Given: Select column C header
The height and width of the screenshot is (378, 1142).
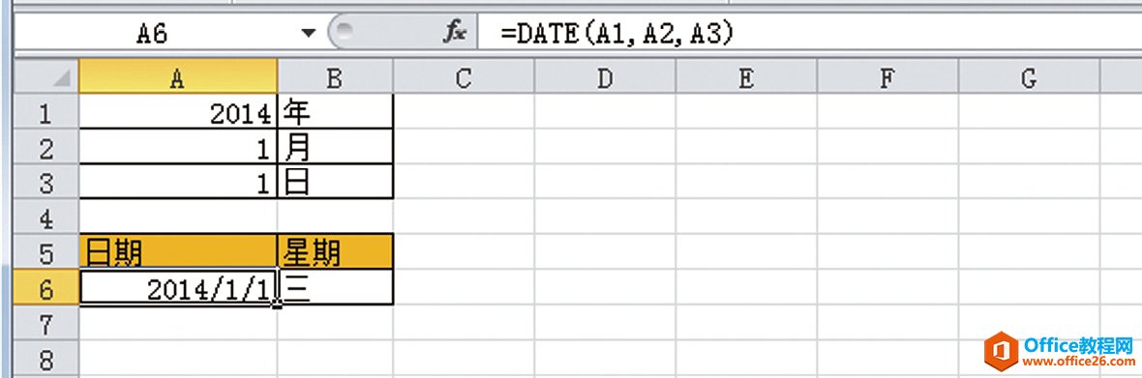Looking at the screenshot, I should pyautogui.click(x=464, y=77).
